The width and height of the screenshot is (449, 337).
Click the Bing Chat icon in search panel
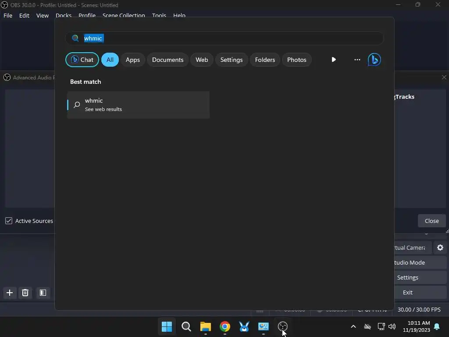[x=374, y=60]
